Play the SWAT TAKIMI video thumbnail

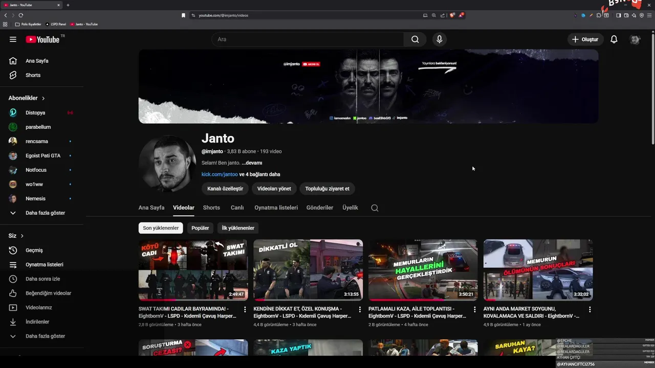193,270
